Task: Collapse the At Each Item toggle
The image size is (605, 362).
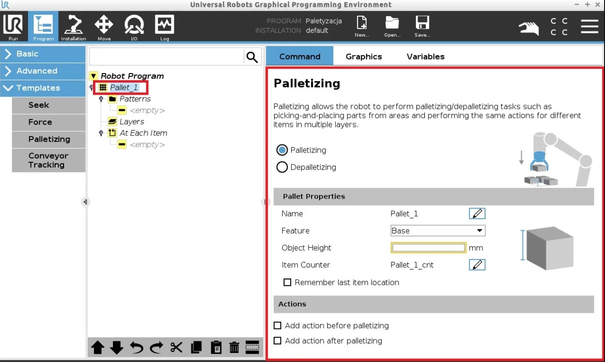Action: (101, 133)
